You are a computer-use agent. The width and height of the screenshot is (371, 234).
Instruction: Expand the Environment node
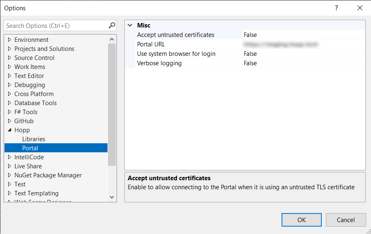[x=9, y=39]
